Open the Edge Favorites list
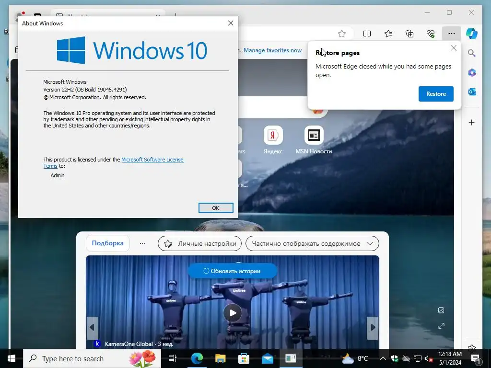 click(x=388, y=34)
